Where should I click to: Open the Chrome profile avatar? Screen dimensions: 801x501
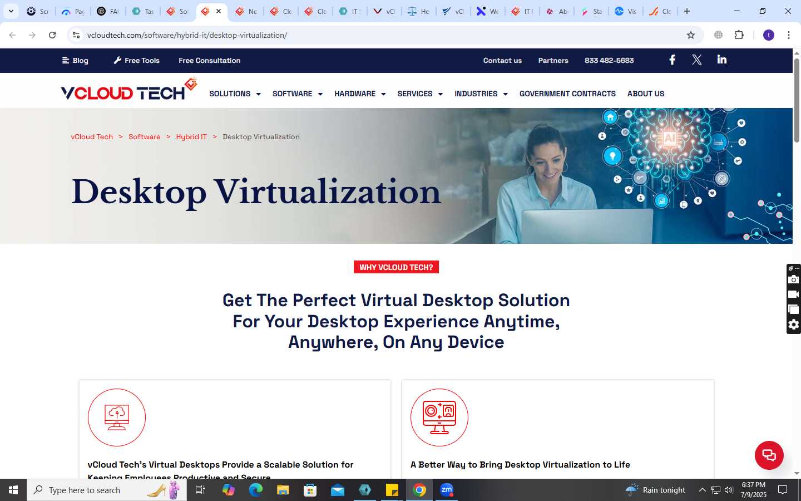769,35
